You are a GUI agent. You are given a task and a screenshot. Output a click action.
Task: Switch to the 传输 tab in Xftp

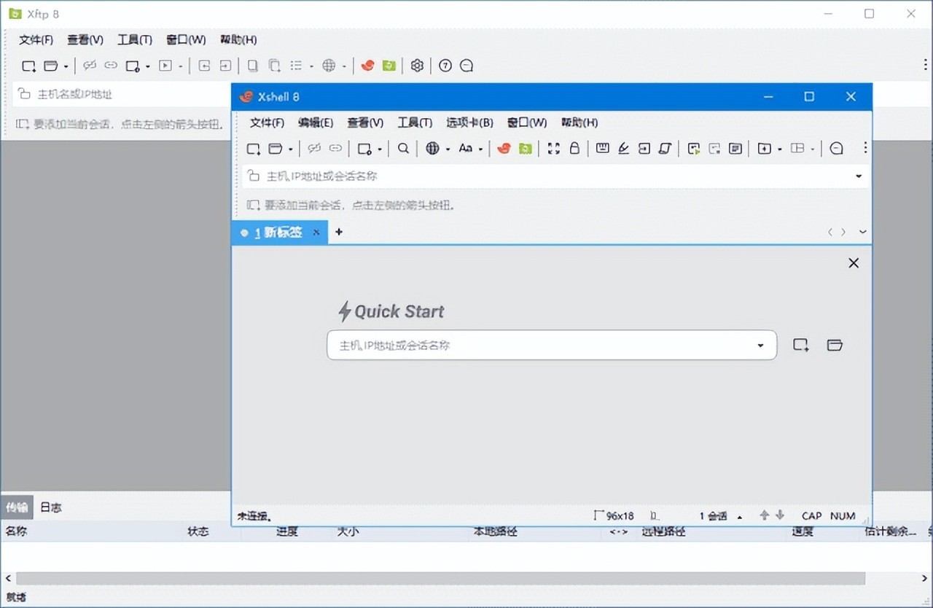click(17, 507)
